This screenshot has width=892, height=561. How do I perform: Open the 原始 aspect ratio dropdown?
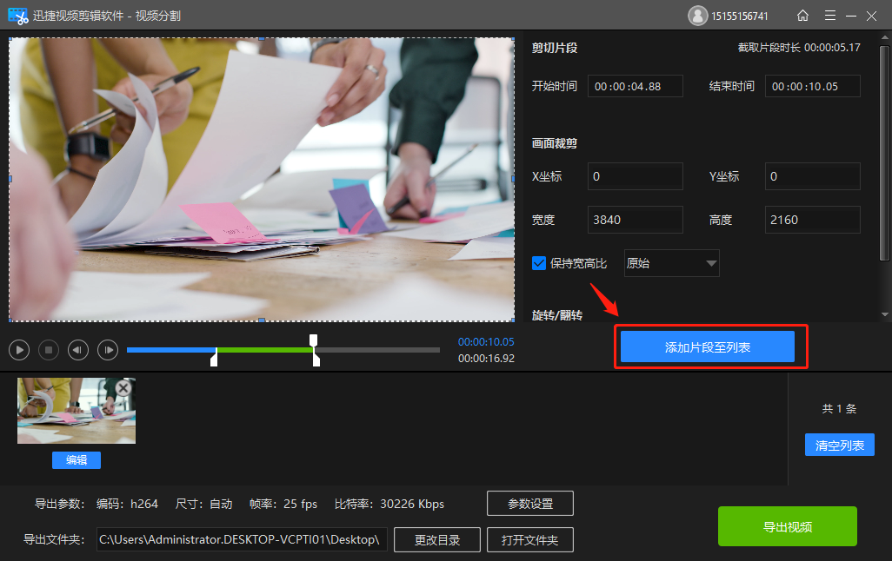coord(672,263)
